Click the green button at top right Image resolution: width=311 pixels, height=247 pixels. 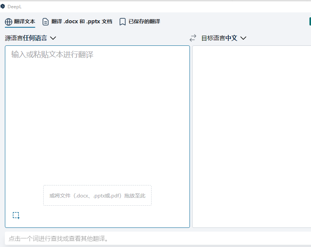(310, 22)
